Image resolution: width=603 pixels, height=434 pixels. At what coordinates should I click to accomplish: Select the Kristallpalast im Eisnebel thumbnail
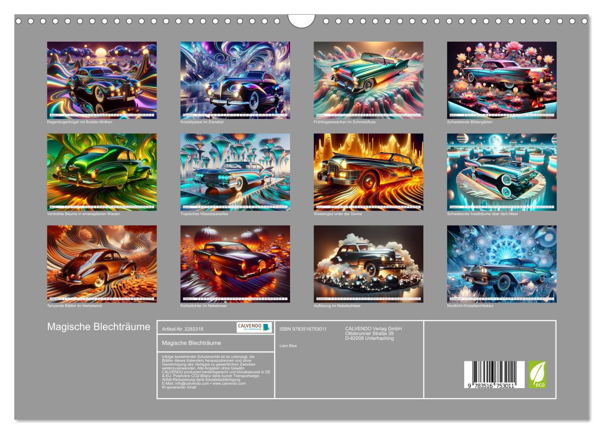coord(235,80)
